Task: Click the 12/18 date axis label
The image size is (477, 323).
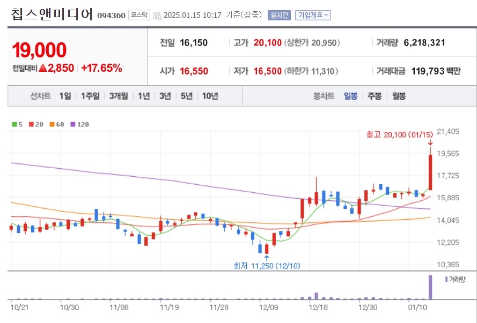Action: point(318,307)
